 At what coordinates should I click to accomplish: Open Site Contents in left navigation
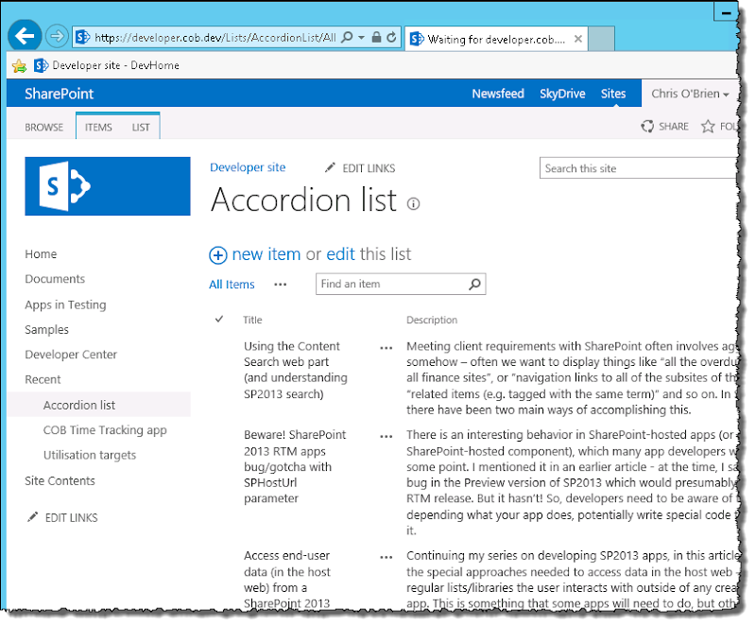[x=60, y=480]
